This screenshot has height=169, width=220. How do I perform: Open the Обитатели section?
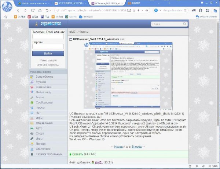48,149
